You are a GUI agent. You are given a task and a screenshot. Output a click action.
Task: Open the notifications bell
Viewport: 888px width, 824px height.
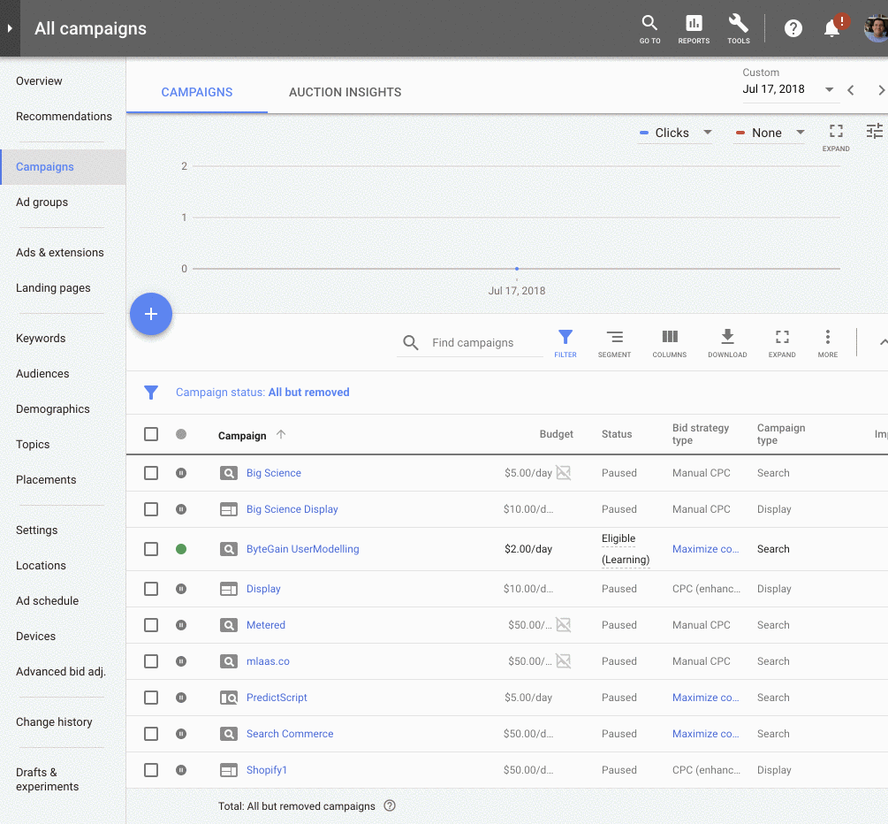831,28
